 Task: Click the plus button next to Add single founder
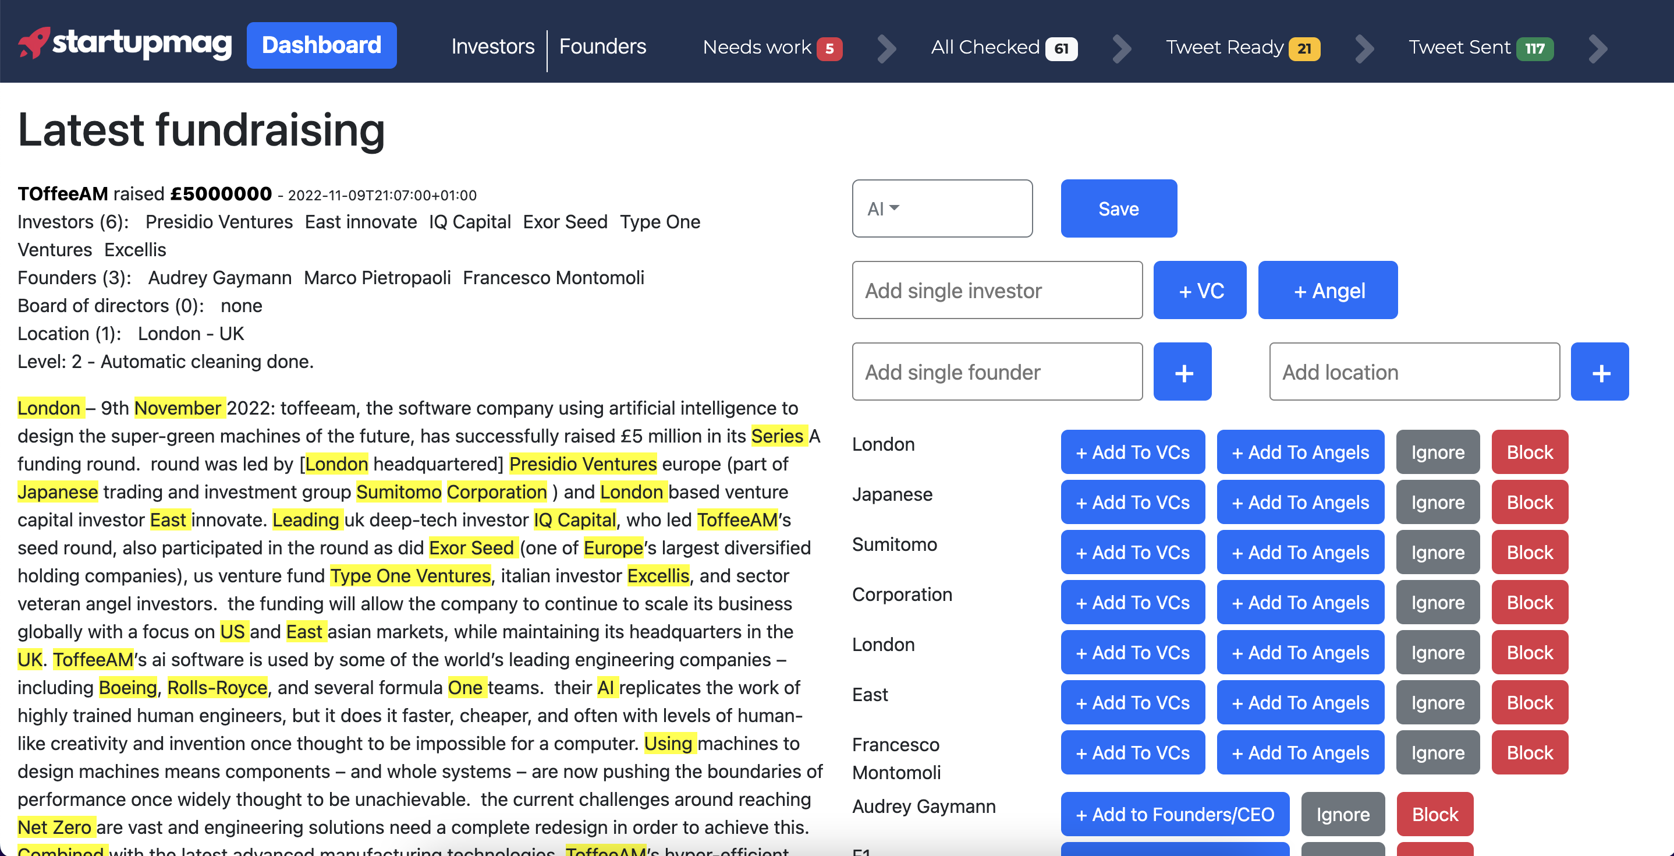pos(1183,372)
